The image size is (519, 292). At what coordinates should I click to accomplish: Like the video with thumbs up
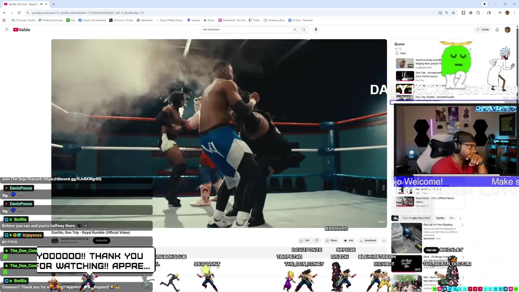click(x=304, y=240)
